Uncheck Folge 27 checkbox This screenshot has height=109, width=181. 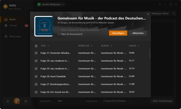tap(36, 84)
